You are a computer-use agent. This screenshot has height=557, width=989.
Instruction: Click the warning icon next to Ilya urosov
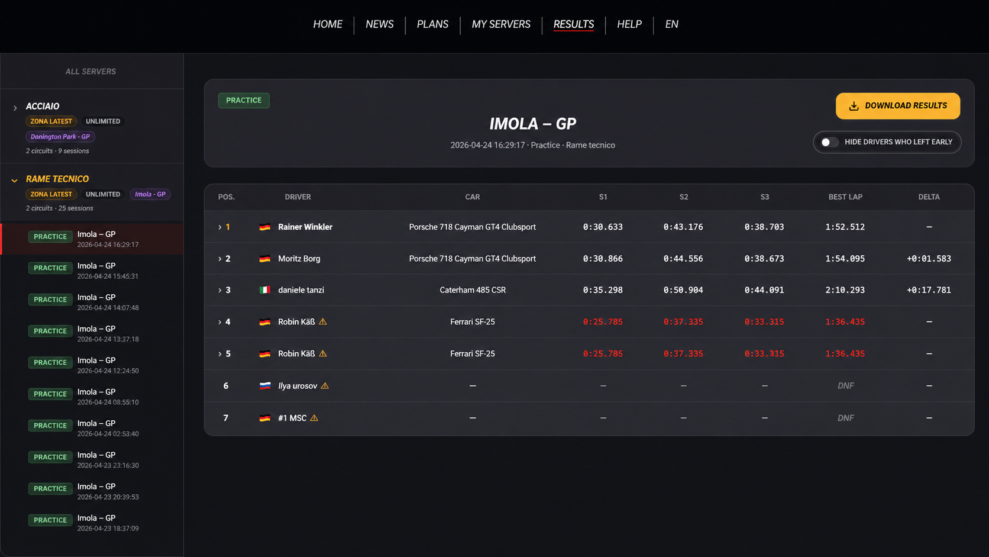pos(325,386)
